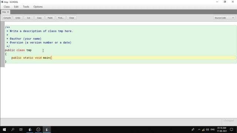This screenshot has width=237, height=133.
Task: Click the Compile button
Action: coord(7,18)
